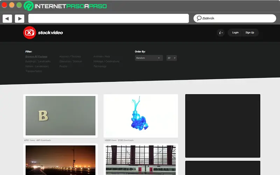The image size is (280, 175).
Task: Click the browser forward arrow button
Action: (20, 19)
